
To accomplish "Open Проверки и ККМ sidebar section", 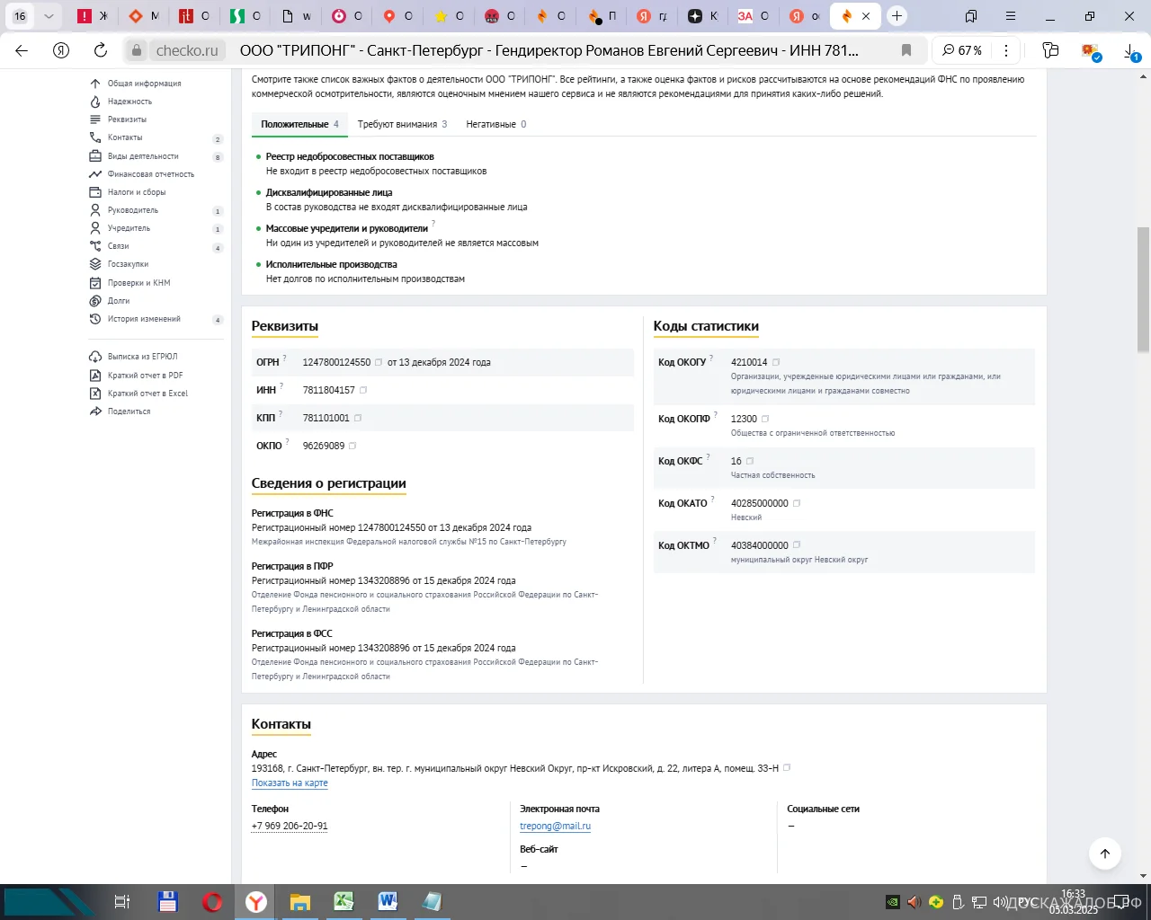I will (x=138, y=283).
